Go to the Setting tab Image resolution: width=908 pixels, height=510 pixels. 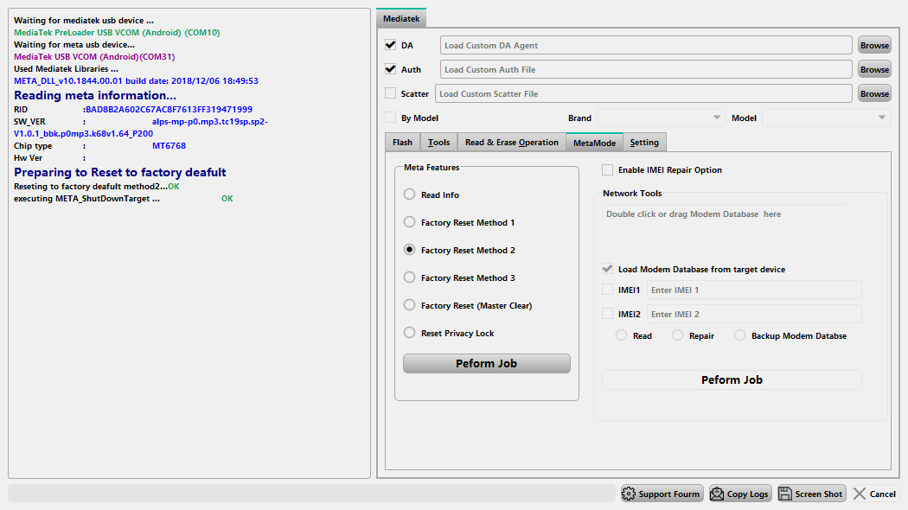[644, 143]
